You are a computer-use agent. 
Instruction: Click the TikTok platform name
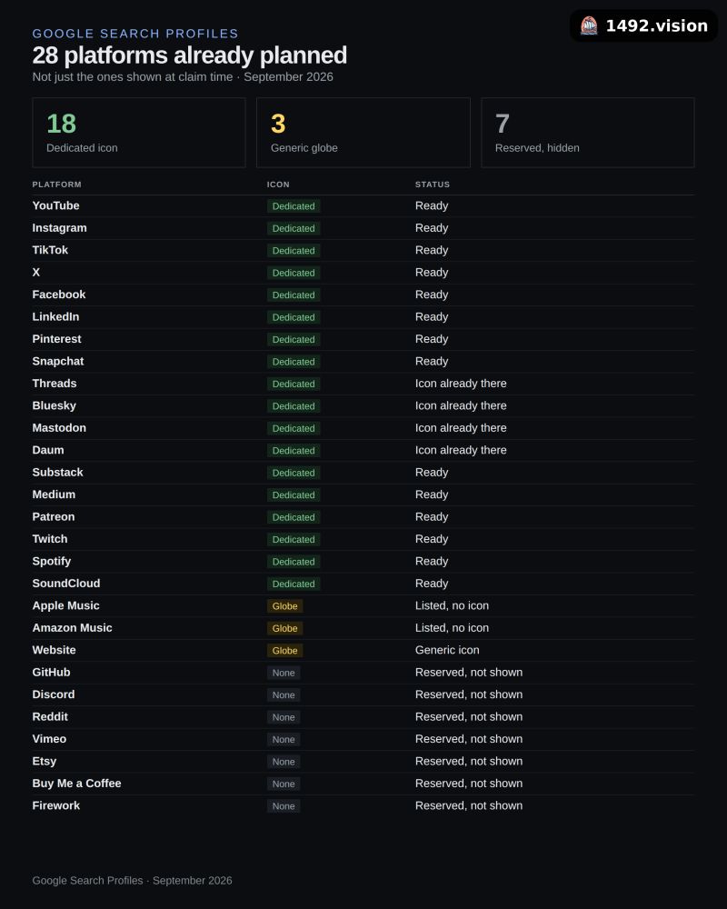coord(50,250)
